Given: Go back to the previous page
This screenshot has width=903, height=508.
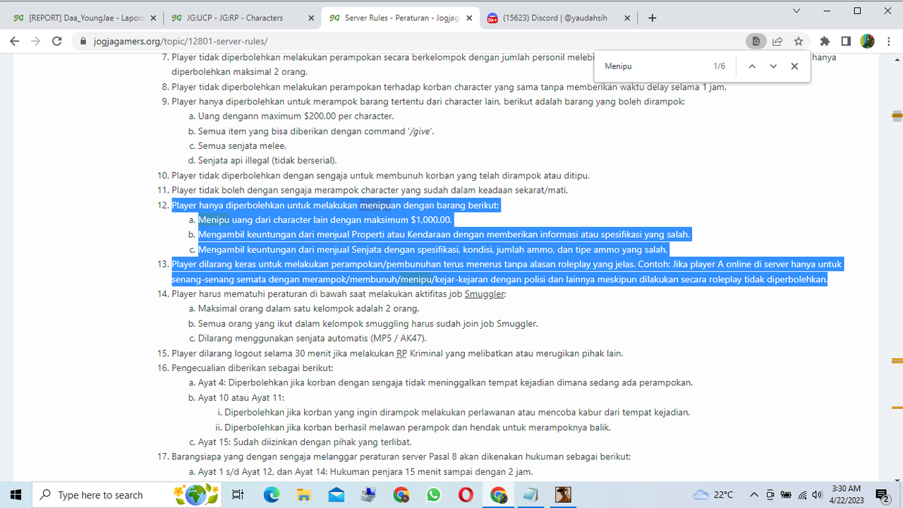Looking at the screenshot, I should (14, 42).
